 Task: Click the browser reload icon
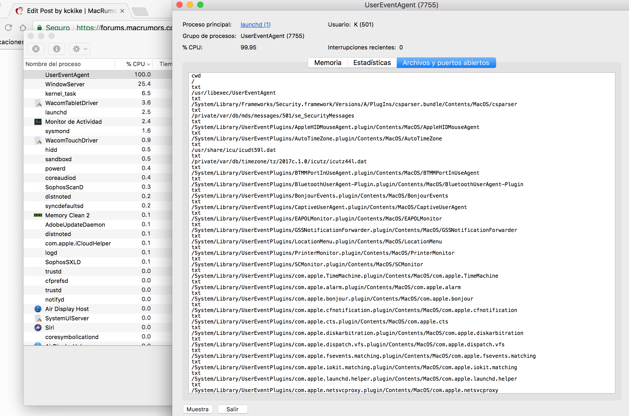click(9, 27)
